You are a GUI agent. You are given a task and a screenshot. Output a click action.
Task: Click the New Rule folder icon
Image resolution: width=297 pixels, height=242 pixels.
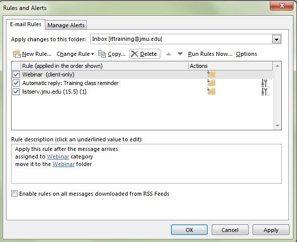click(17, 54)
